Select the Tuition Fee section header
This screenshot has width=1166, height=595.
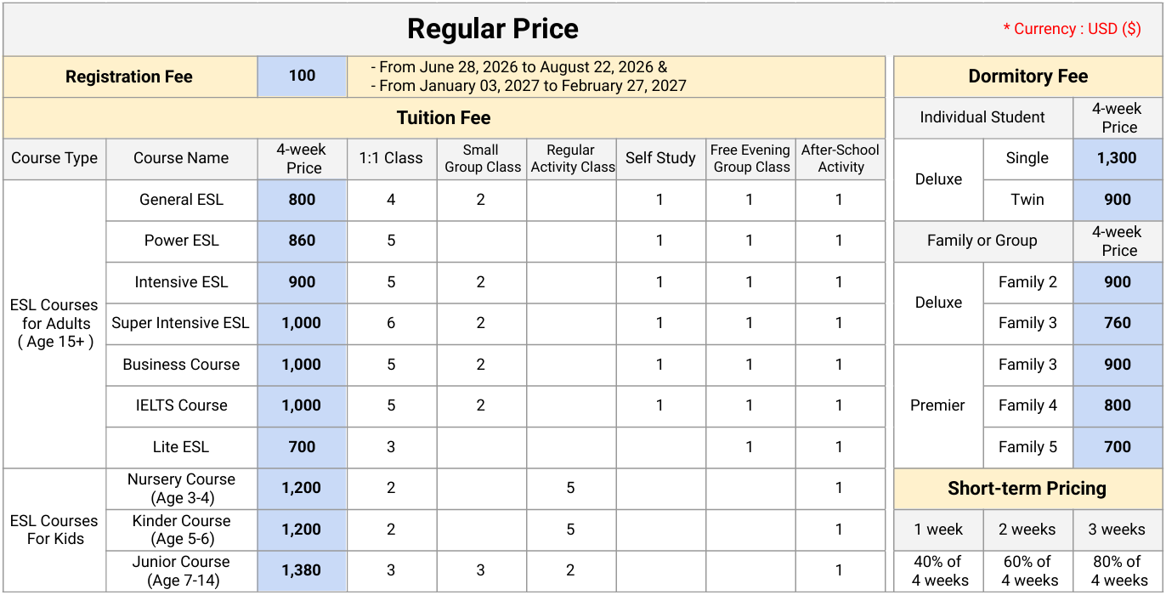(x=444, y=118)
